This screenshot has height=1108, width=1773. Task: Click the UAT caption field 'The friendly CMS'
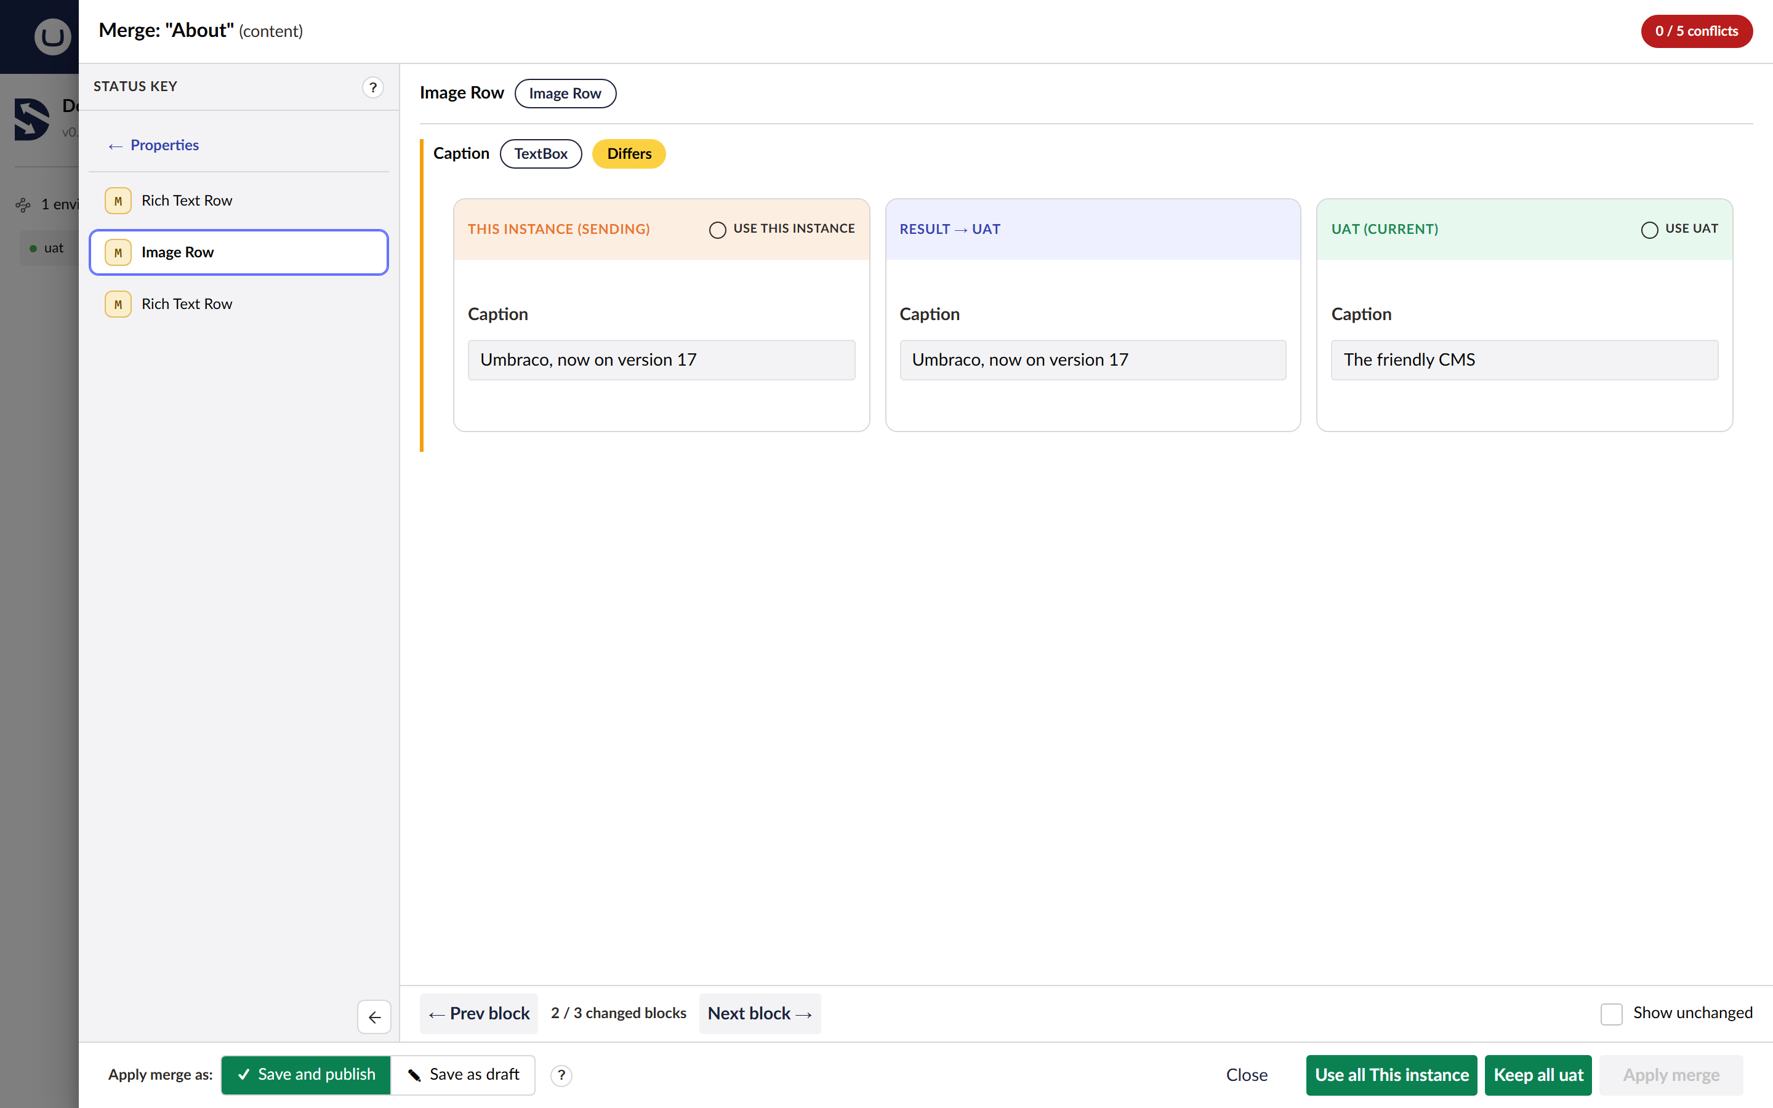pos(1524,360)
